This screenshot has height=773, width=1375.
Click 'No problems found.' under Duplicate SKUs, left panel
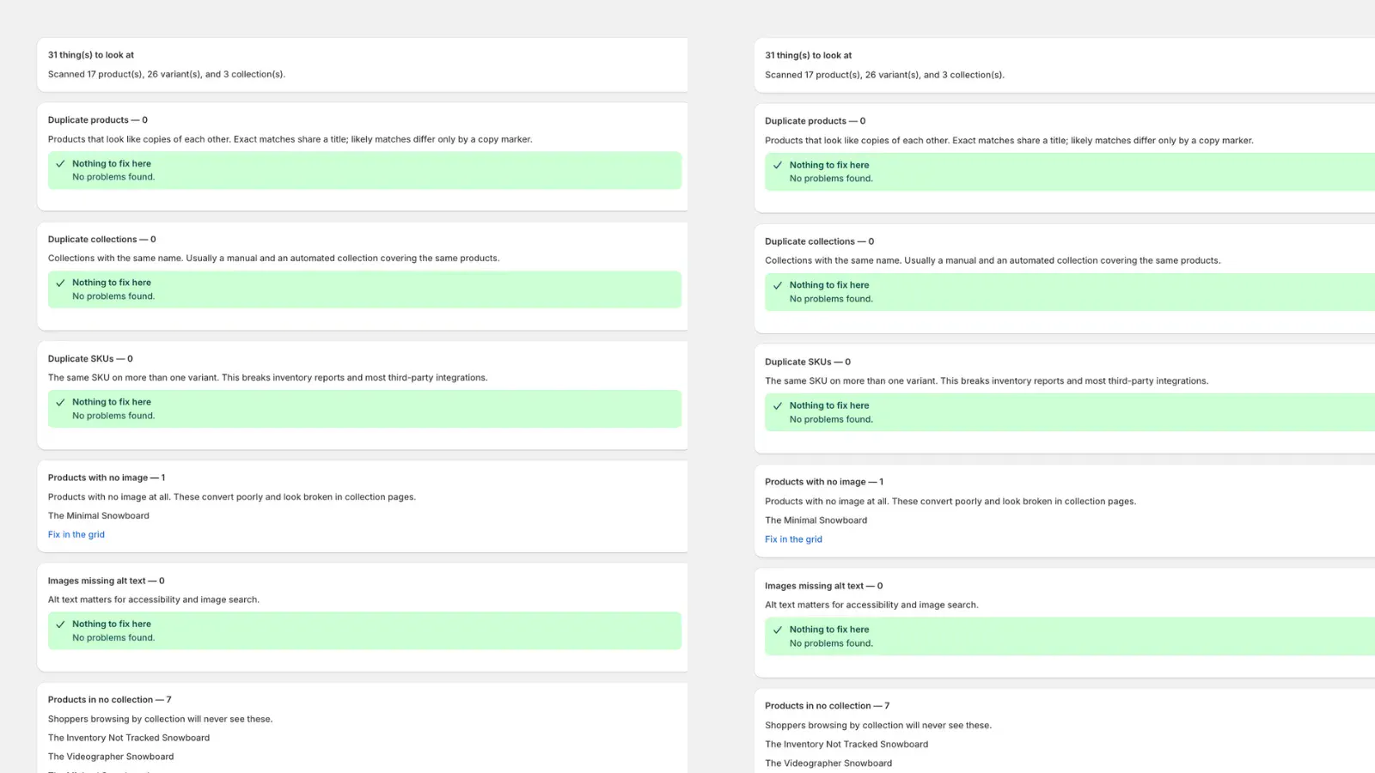113,416
